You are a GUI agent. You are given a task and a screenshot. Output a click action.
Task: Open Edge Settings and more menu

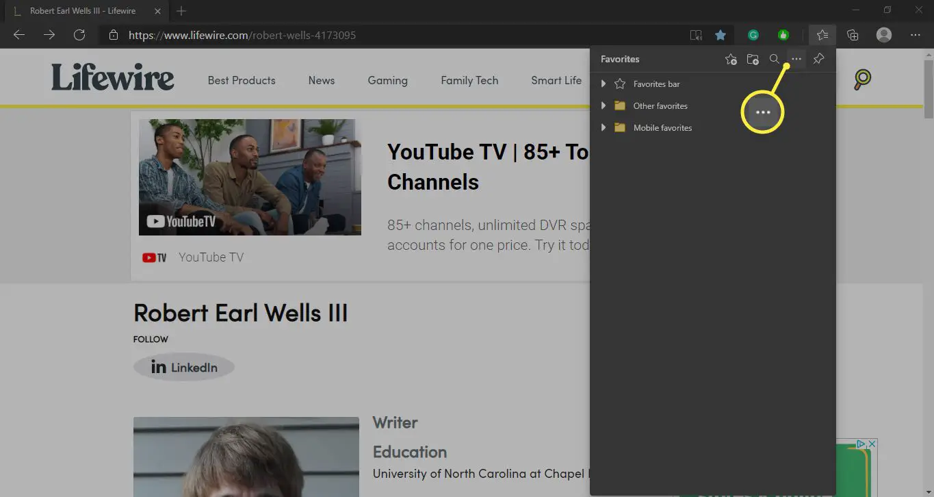(916, 35)
